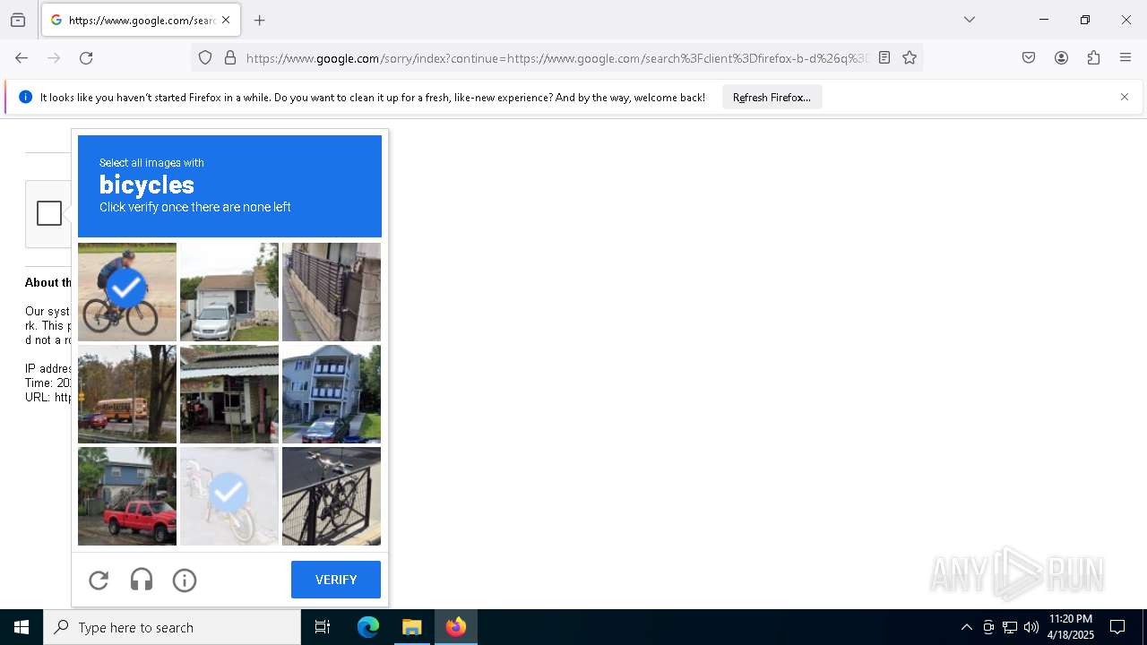Toggle reader view icon

tap(884, 58)
